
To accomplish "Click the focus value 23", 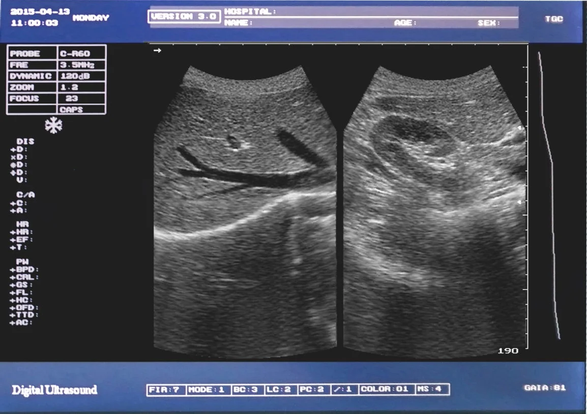I will [81, 99].
